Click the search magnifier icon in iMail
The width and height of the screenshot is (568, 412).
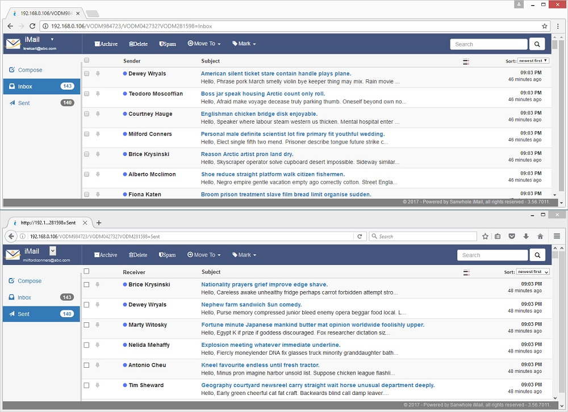point(536,44)
